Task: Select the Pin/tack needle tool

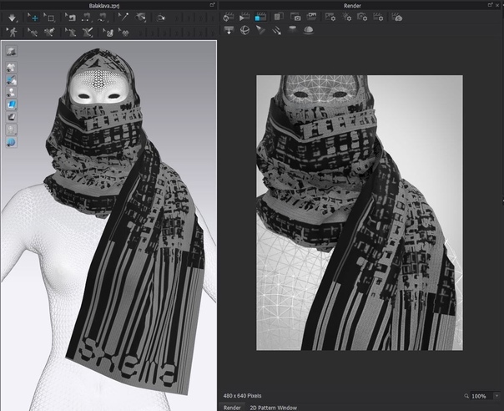Action: [123, 17]
